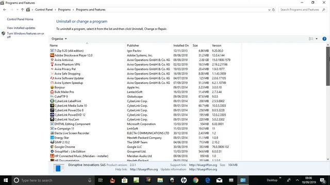This screenshot has width=330, height=185.
Task: Expand the view options dropdown arrow
Action: 317,39
